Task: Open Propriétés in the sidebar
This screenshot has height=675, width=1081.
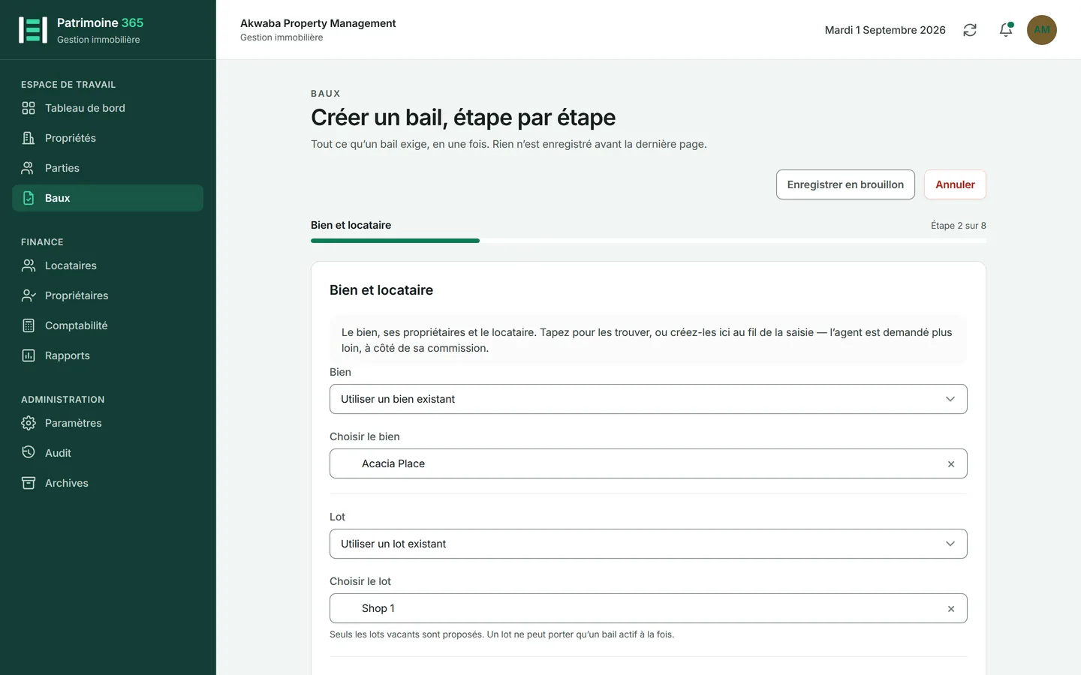Action: pyautogui.click(x=107, y=138)
